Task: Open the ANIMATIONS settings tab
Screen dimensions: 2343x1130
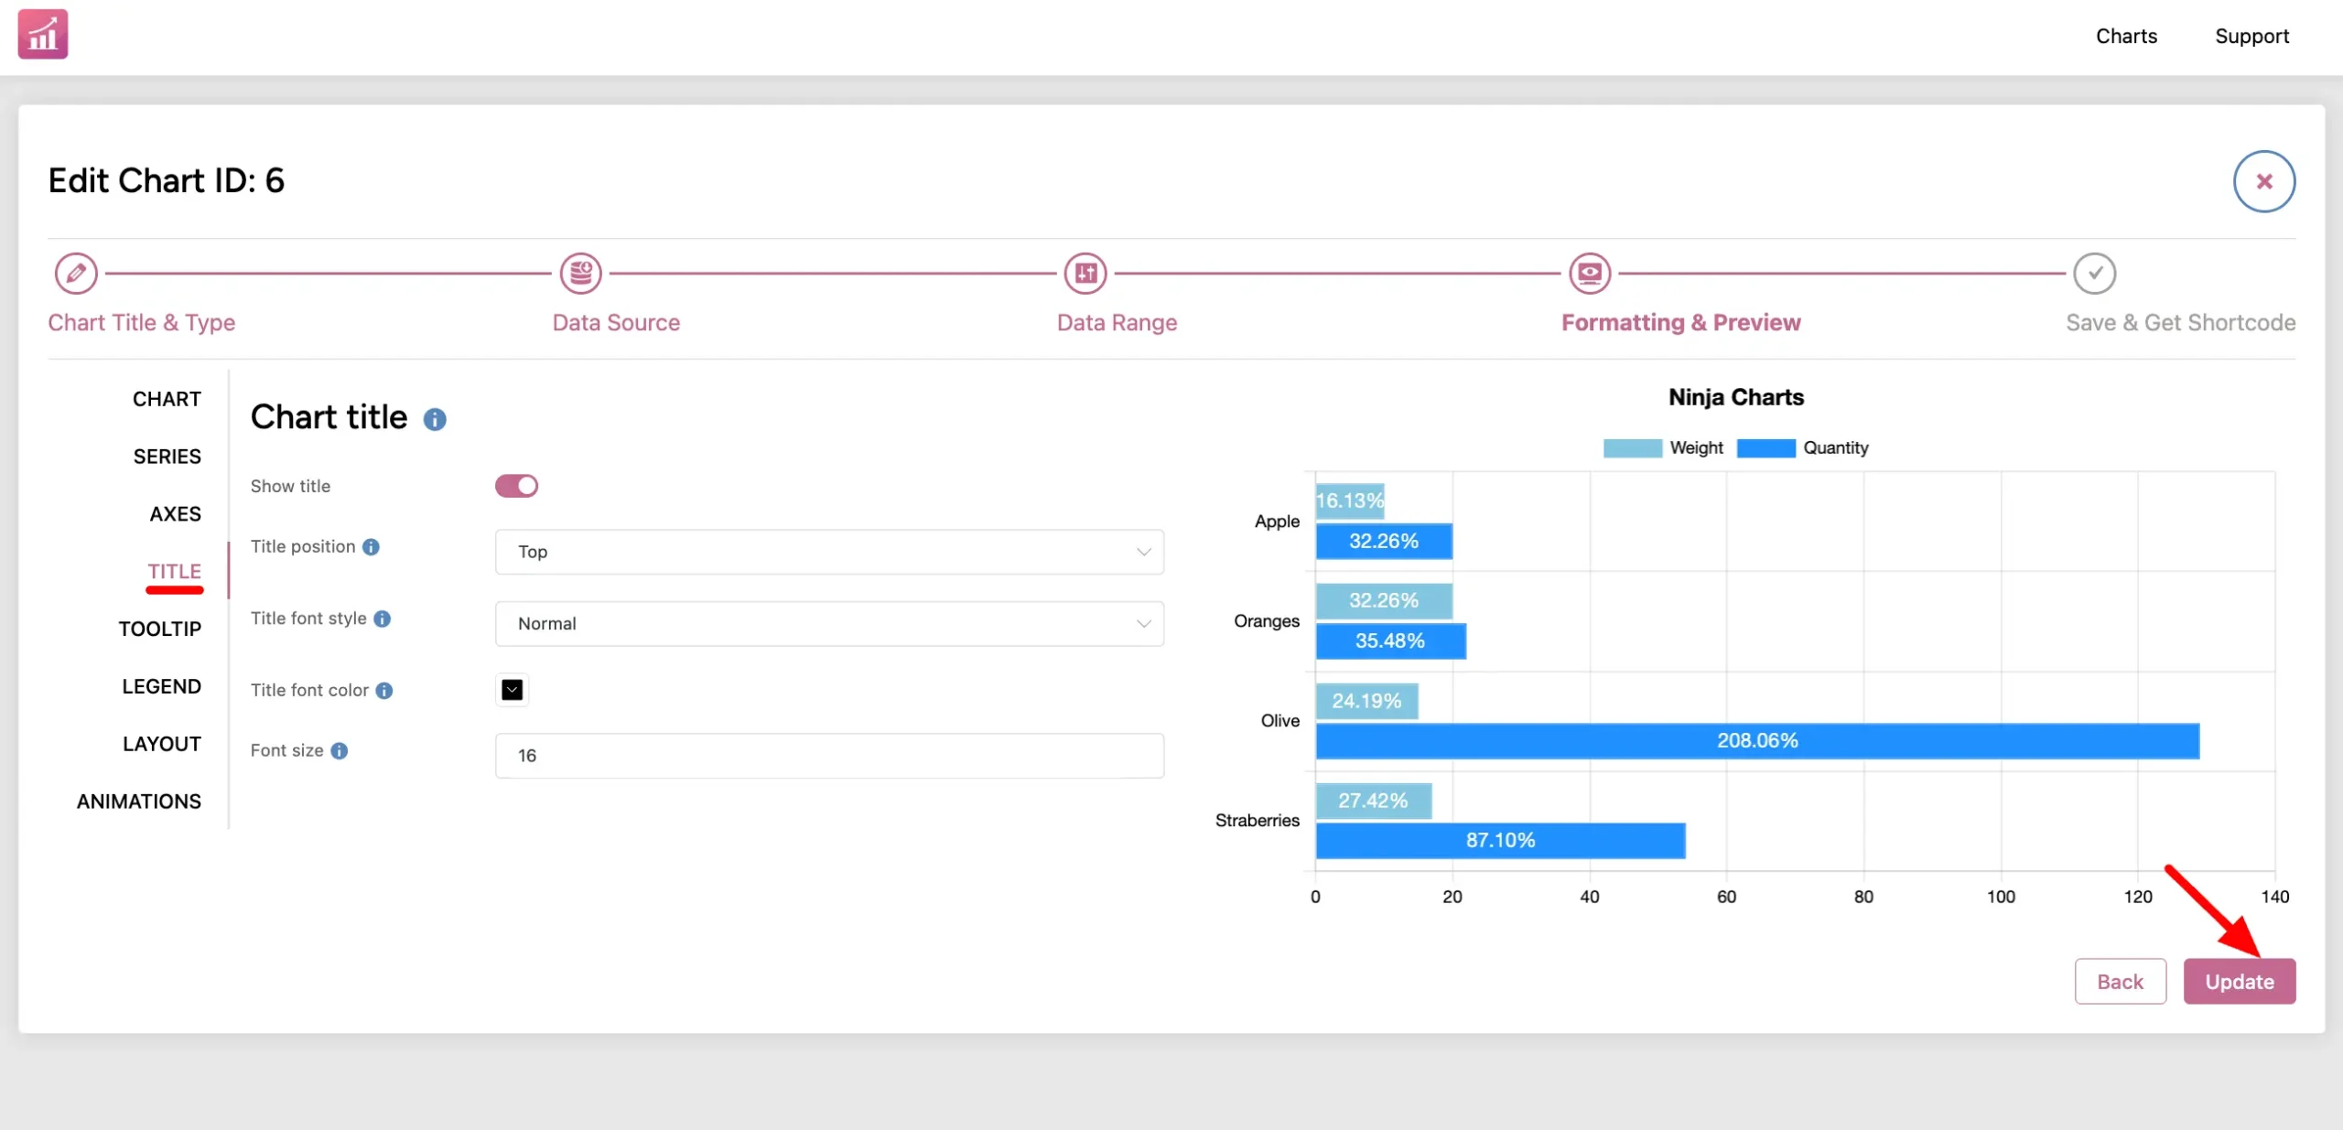Action: coord(138,802)
